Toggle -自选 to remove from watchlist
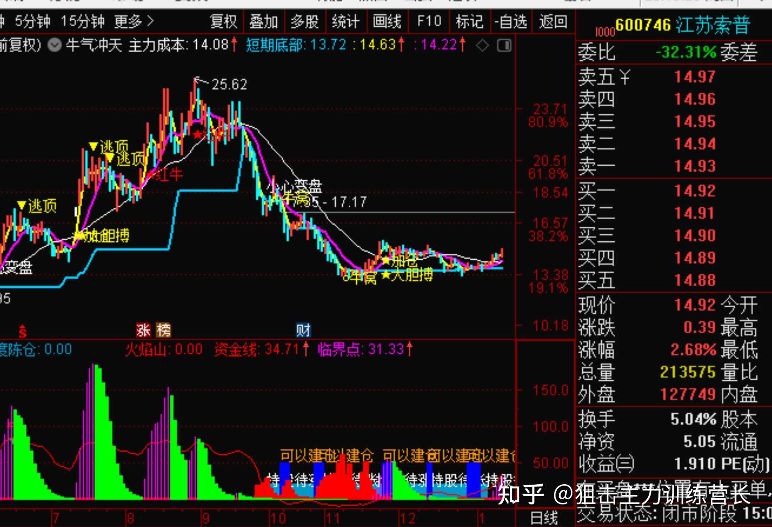Image resolution: width=772 pixels, height=527 pixels. coord(510,21)
